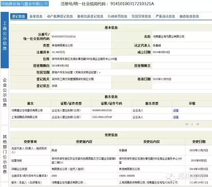Open the 登记信息 tab
This screenshot has height=187, width=212.
click(x=19, y=17)
